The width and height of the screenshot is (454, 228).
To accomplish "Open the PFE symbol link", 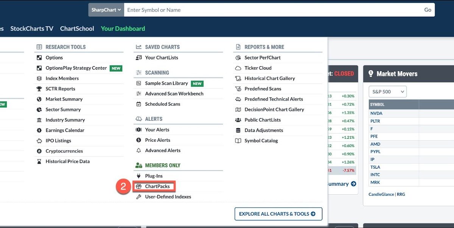I will (374, 136).
